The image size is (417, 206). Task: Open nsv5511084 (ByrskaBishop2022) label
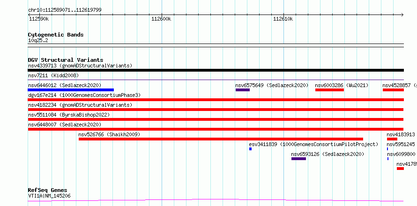[x=69, y=115]
